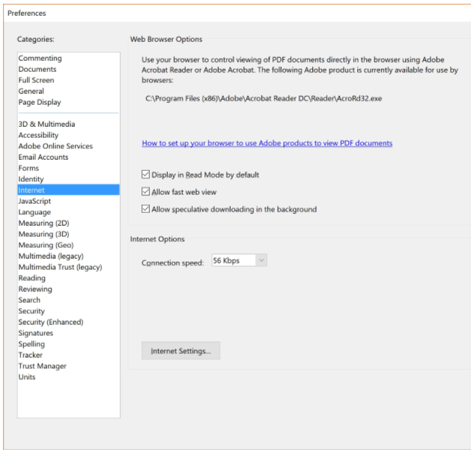The width and height of the screenshot is (471, 455).
Task: Click the Internet Settings button
Action: (180, 351)
